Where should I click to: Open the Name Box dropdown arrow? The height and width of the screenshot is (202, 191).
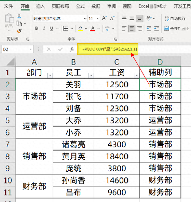click(31, 49)
